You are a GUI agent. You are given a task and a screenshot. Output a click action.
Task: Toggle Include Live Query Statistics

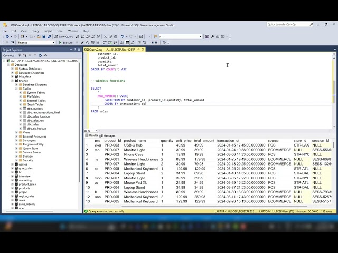click(110, 43)
